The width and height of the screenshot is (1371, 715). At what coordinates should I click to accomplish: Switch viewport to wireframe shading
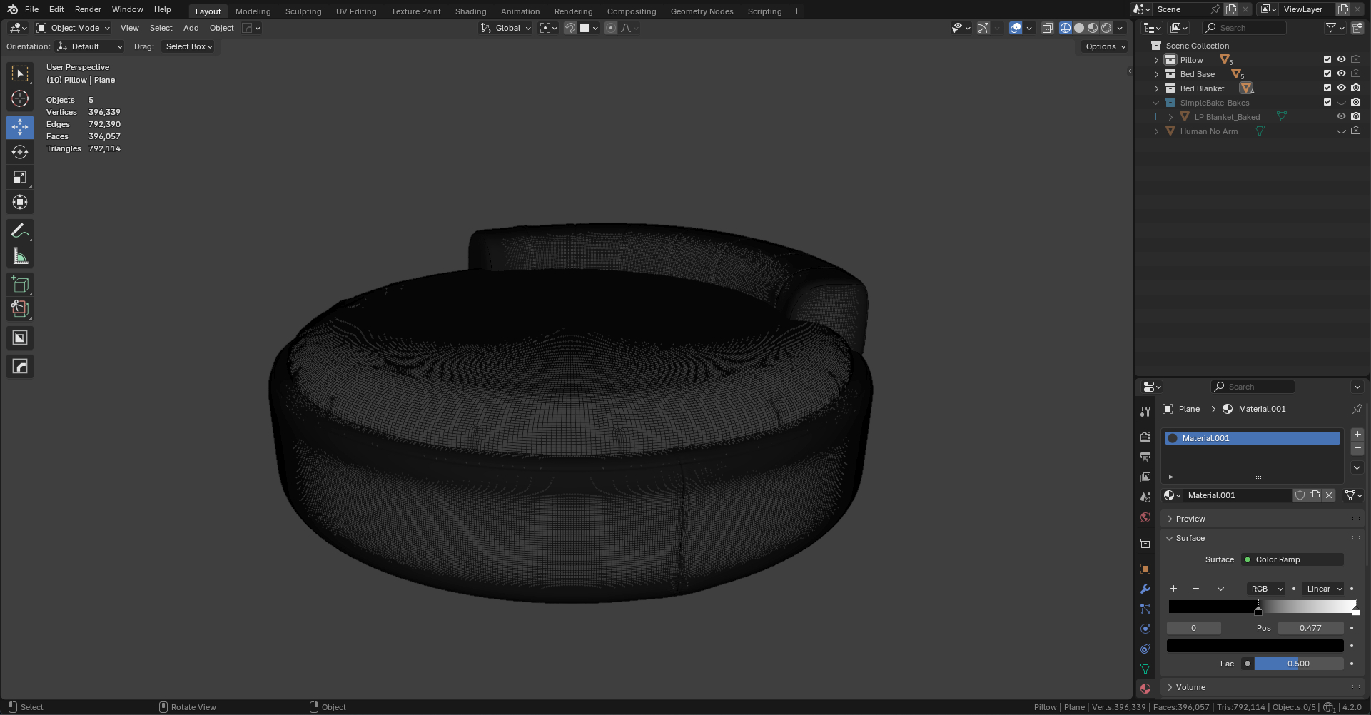pyautogui.click(x=1066, y=28)
